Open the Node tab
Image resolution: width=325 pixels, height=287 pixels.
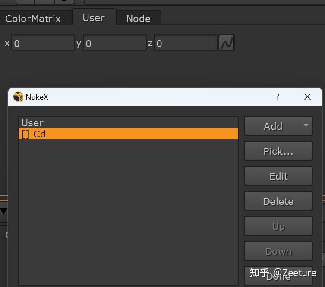138,19
